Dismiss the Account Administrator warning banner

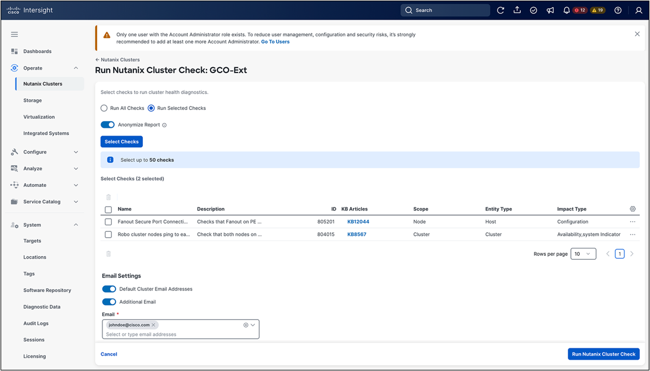coord(637,34)
